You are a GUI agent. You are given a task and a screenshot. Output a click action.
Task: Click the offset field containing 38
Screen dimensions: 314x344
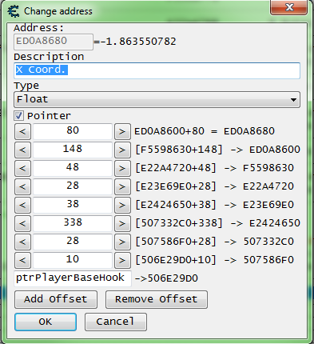[x=73, y=205]
